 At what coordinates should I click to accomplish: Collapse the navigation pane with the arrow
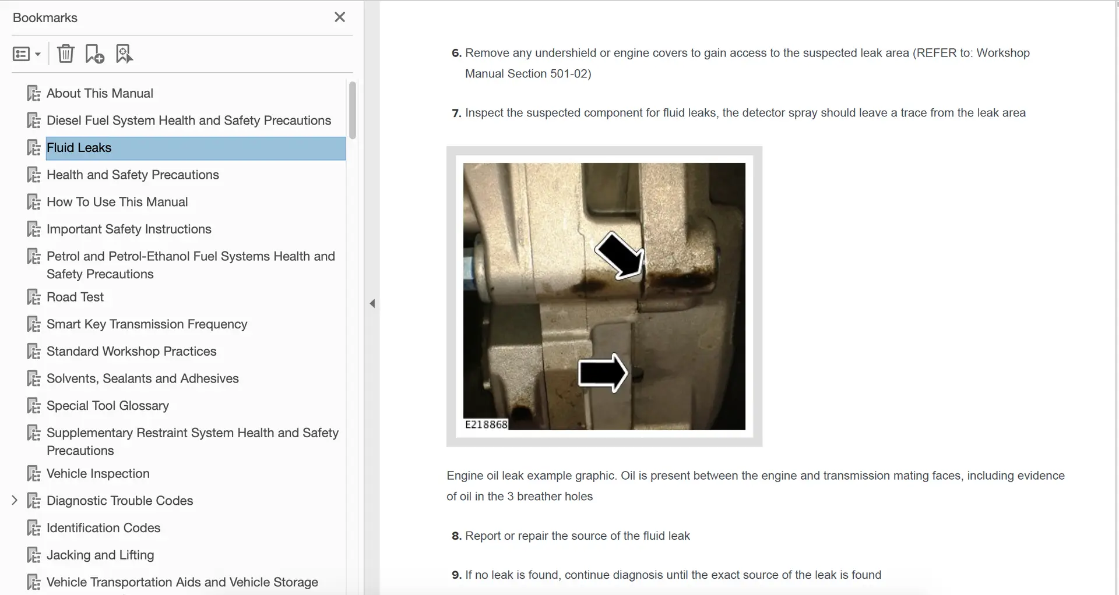372,303
